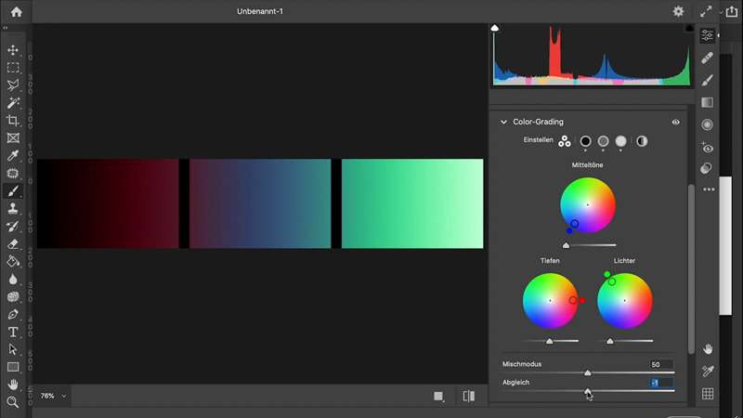Toggle the grid overlay icon
The image size is (743, 418).
pyautogui.click(x=708, y=394)
